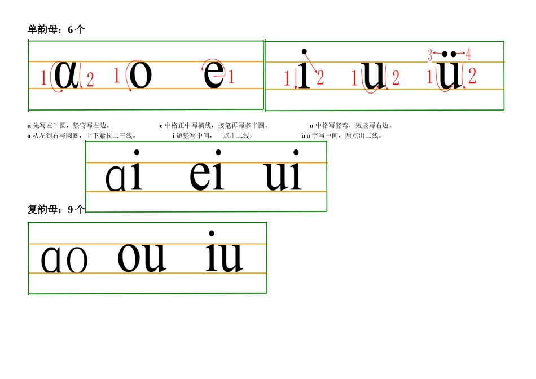Screen dimensions: 536x379
Task: Select the compound final ui
Action: [x=283, y=170]
